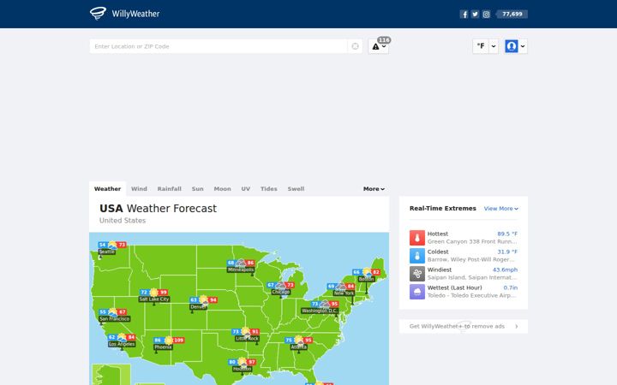Switch to the Moon tab
The width and height of the screenshot is (617, 385).
[x=222, y=189]
